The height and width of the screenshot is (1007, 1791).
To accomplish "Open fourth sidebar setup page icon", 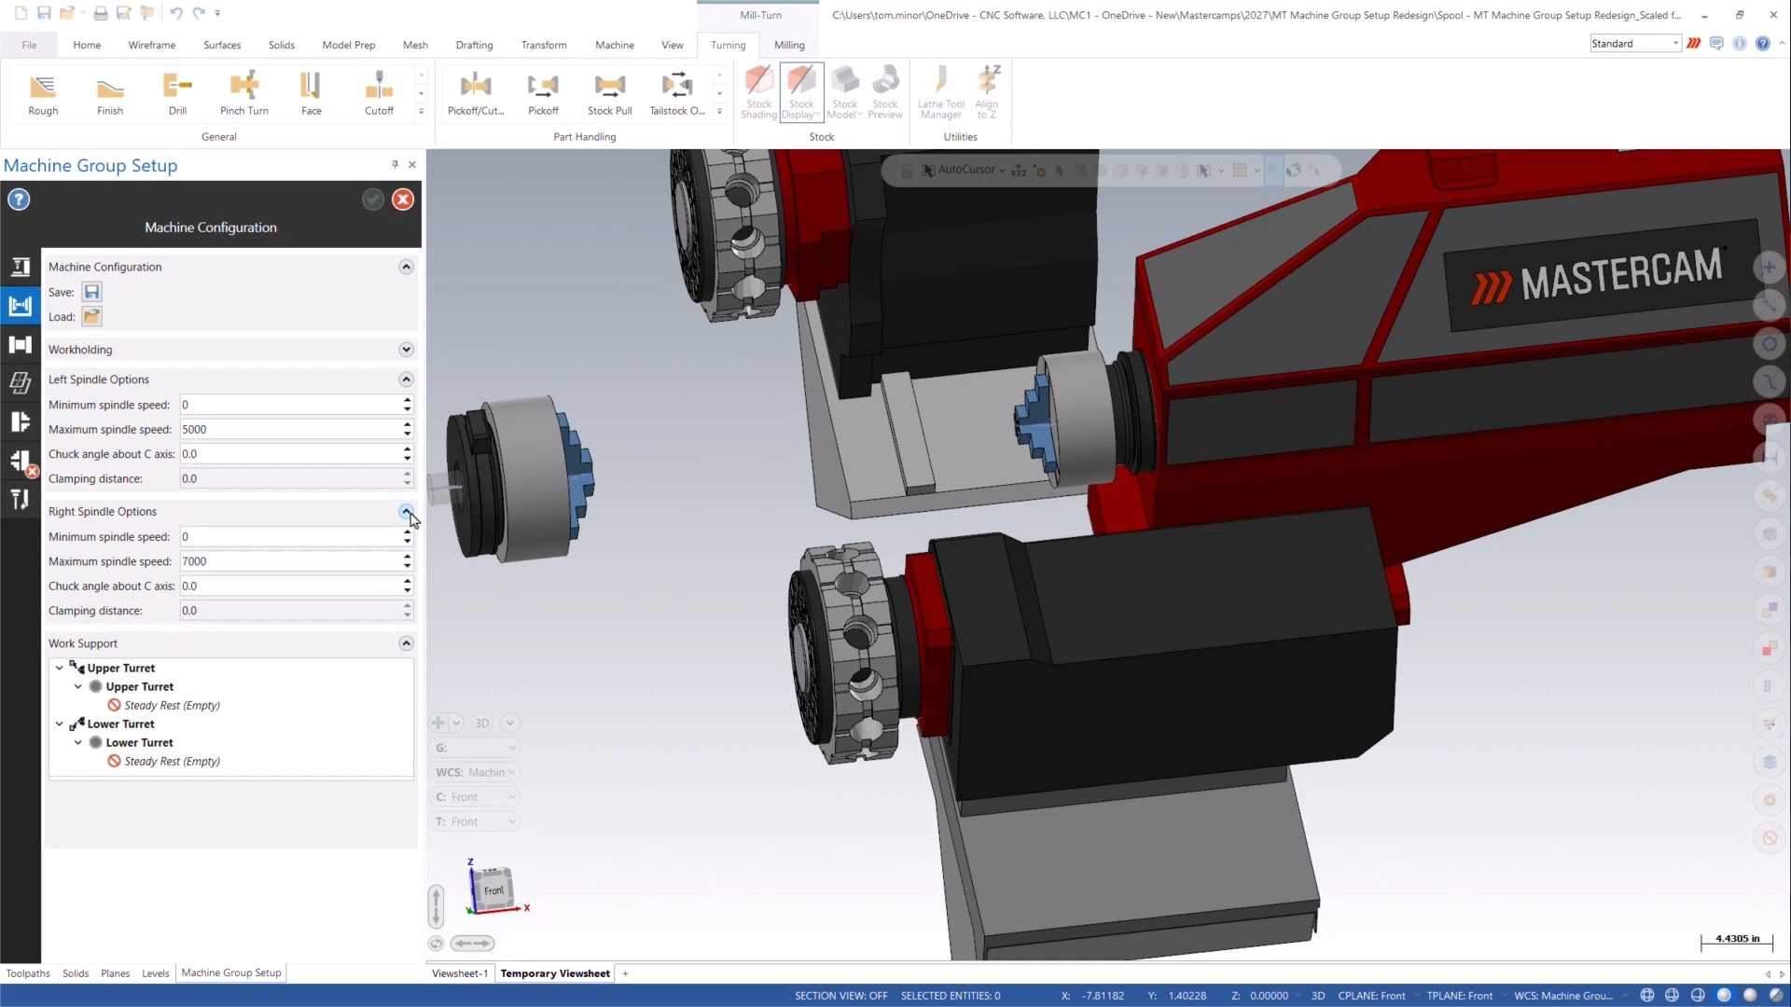I will 21,383.
